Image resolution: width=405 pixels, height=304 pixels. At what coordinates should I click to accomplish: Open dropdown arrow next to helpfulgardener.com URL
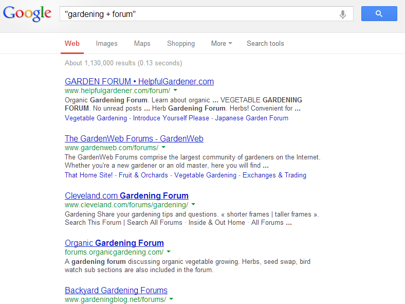pyautogui.click(x=175, y=90)
